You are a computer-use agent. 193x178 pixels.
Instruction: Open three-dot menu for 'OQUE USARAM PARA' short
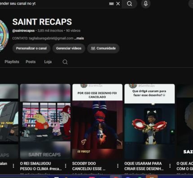point(170,166)
